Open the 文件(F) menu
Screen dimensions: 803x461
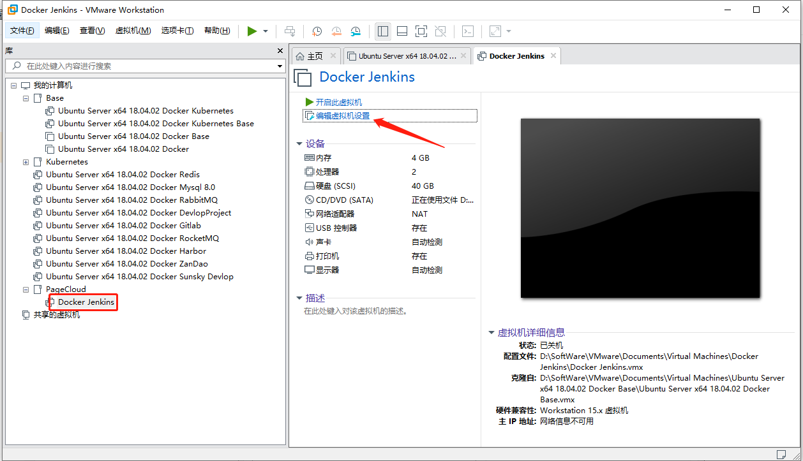22,31
